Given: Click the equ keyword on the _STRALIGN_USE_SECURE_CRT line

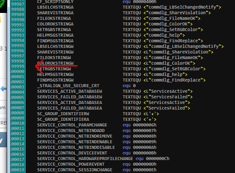Looking at the screenshot, I should (x=127, y=86).
